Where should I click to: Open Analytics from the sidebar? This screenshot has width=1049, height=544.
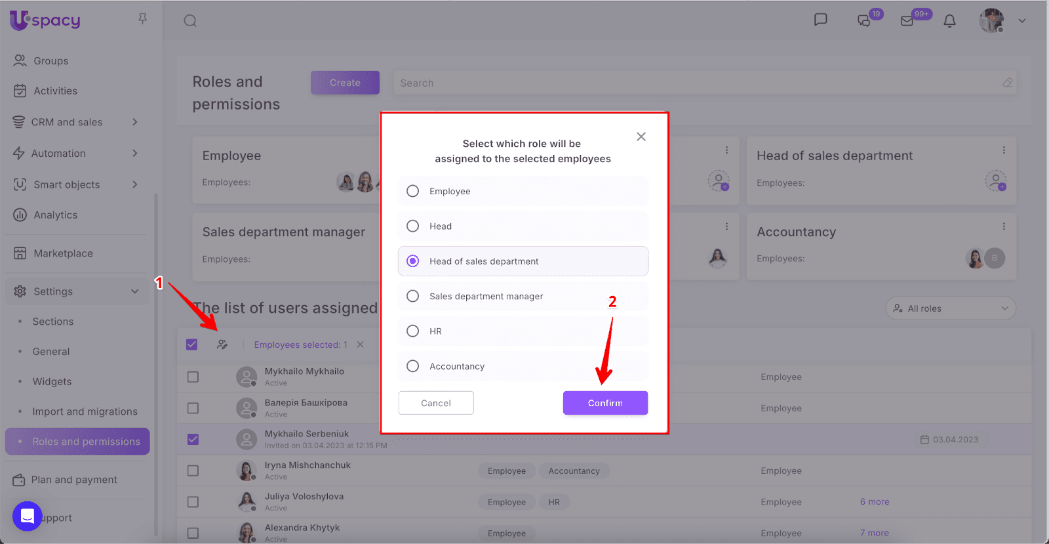click(56, 215)
